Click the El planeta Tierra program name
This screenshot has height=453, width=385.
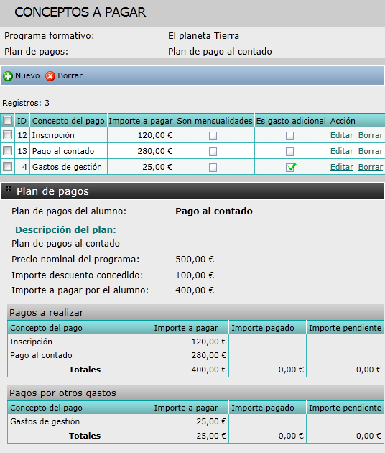coord(203,36)
